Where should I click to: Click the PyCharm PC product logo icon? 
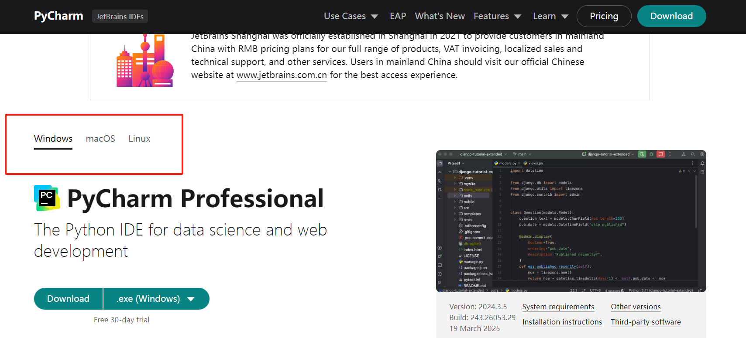click(x=47, y=198)
